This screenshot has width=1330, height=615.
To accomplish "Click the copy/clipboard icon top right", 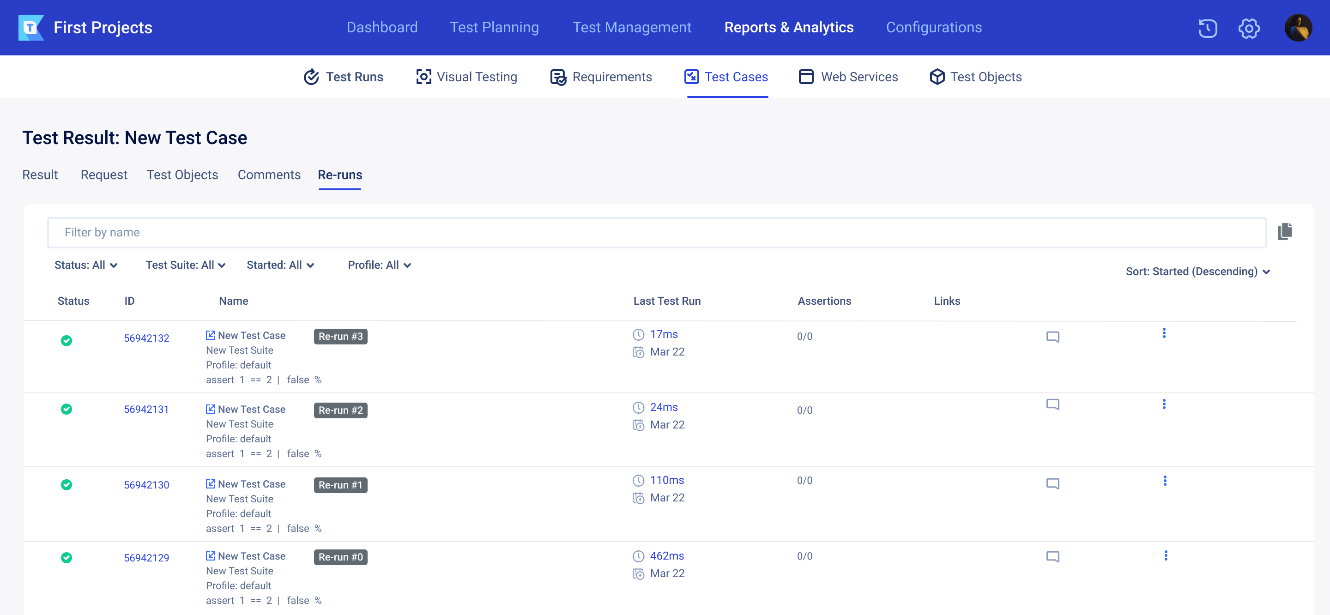I will tap(1285, 232).
